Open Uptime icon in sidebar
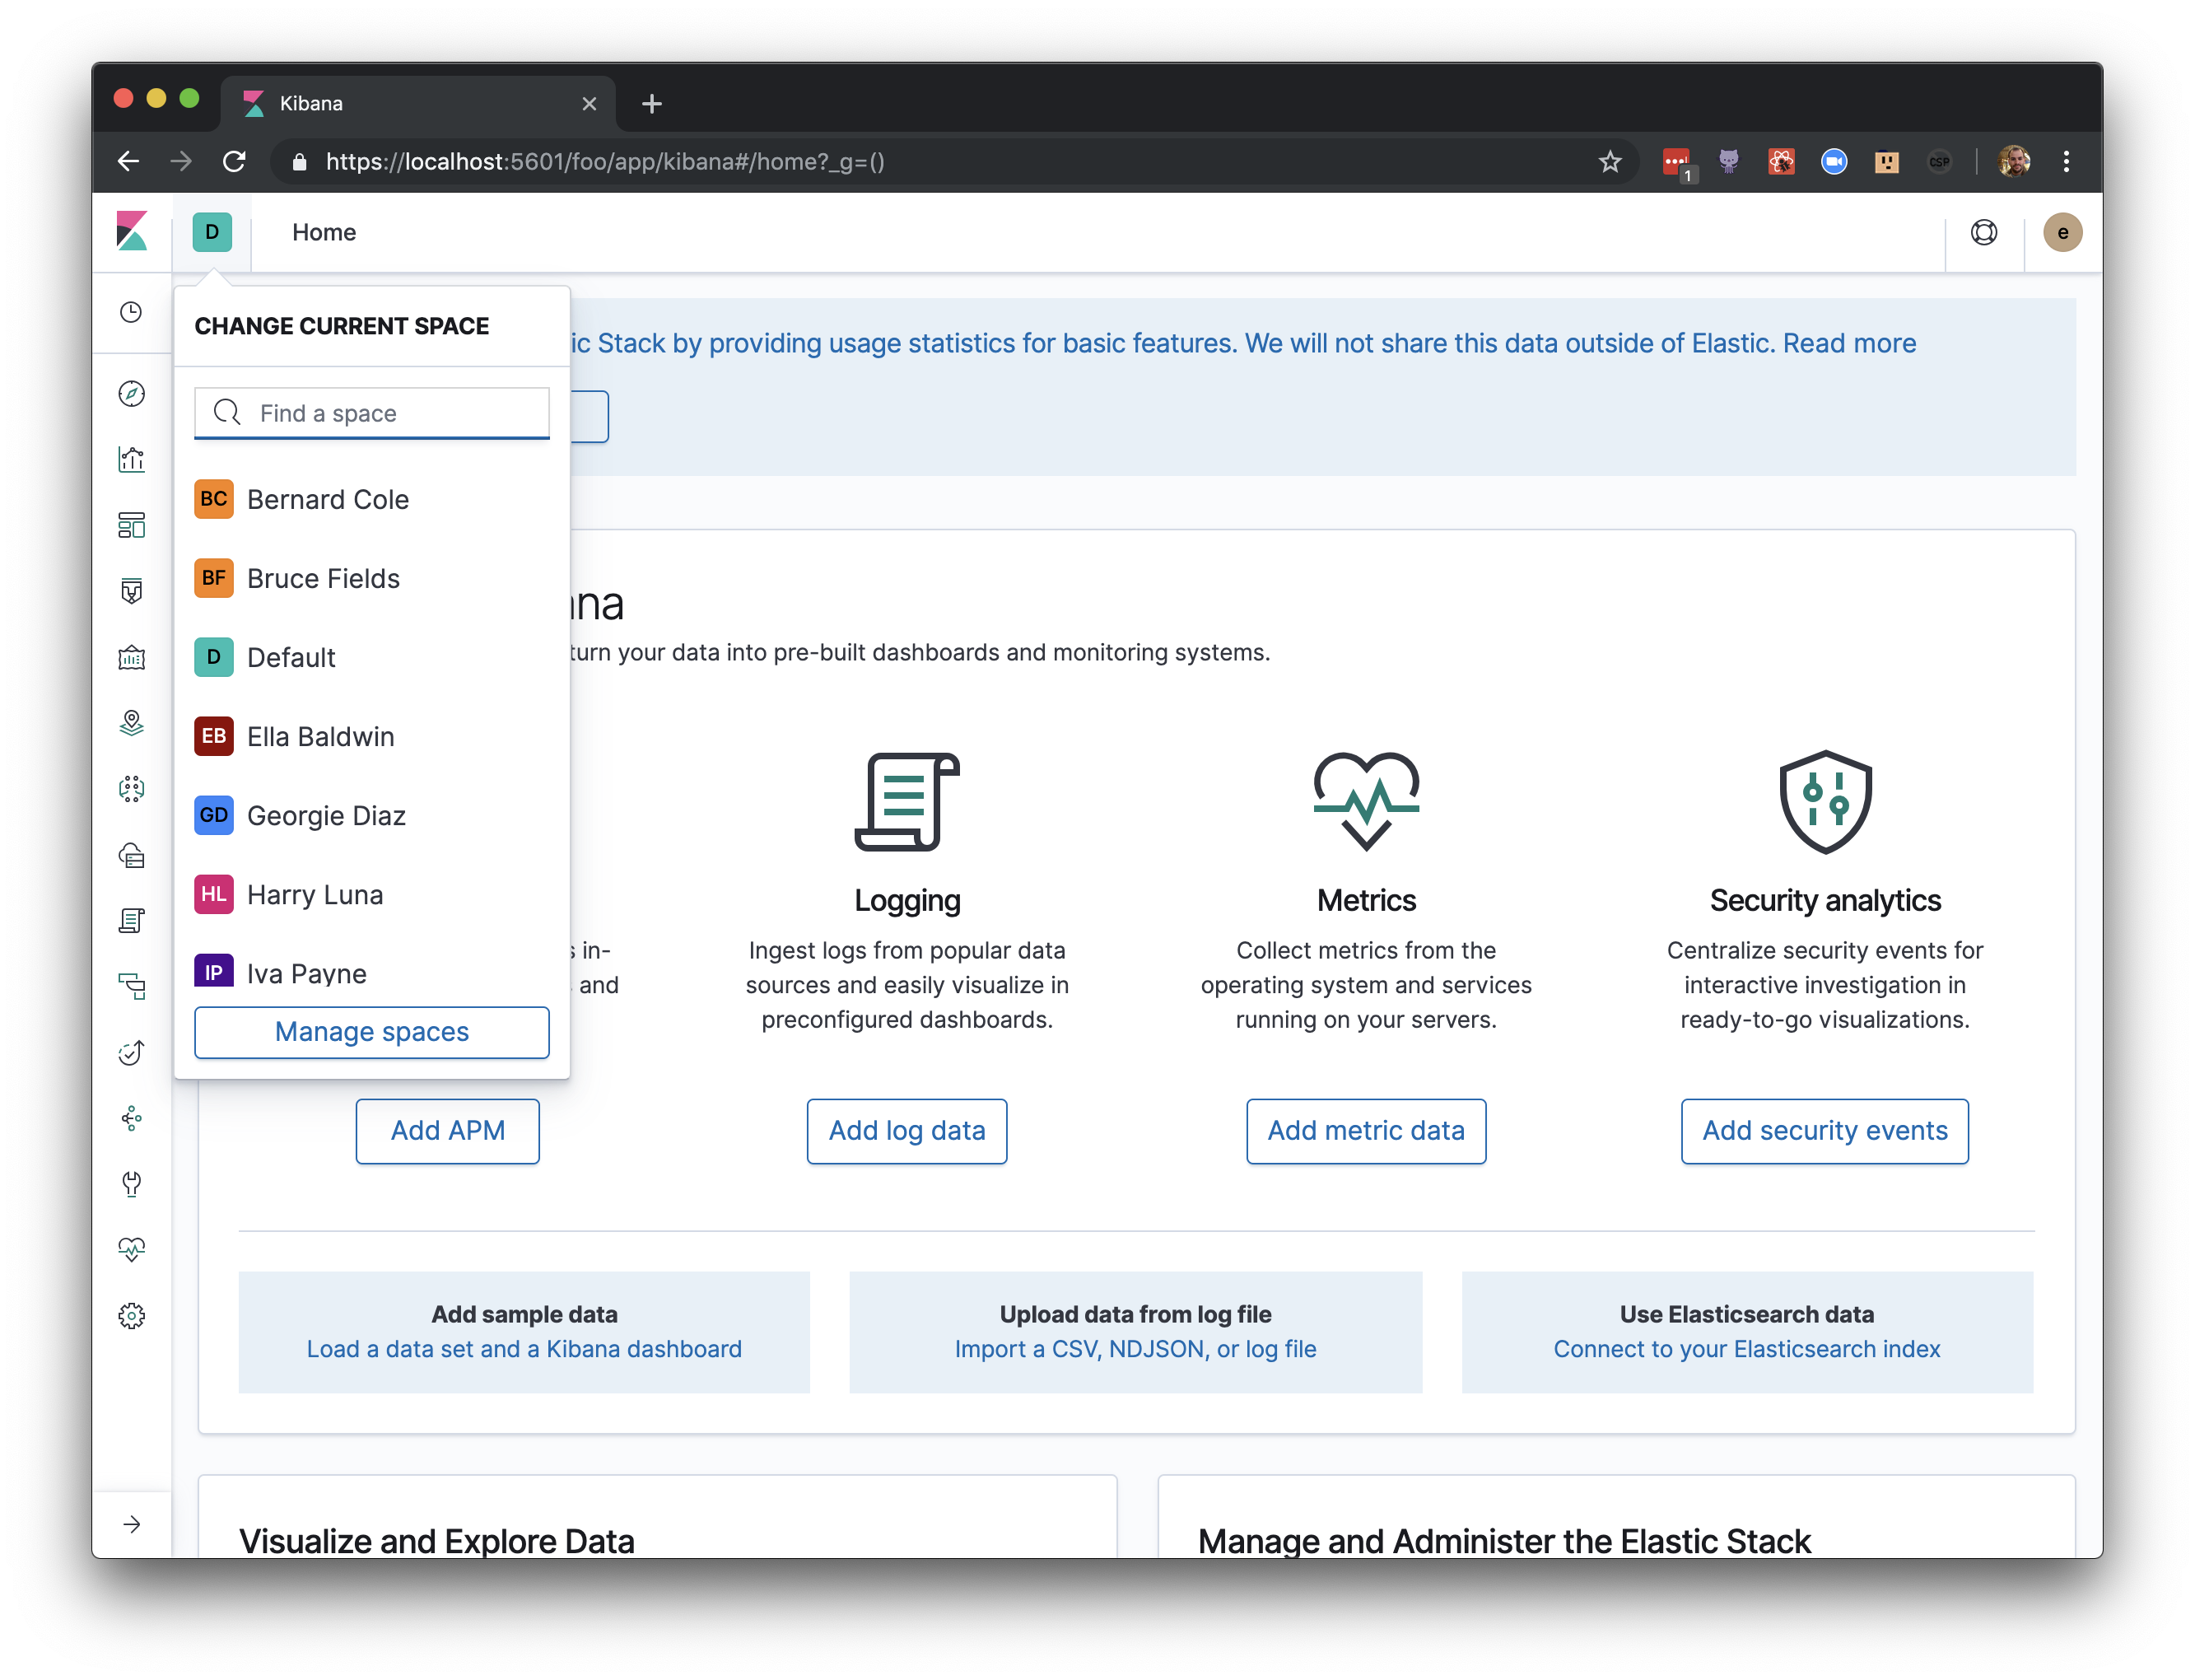Viewport: 2195px width, 1680px height. pyautogui.click(x=131, y=1053)
